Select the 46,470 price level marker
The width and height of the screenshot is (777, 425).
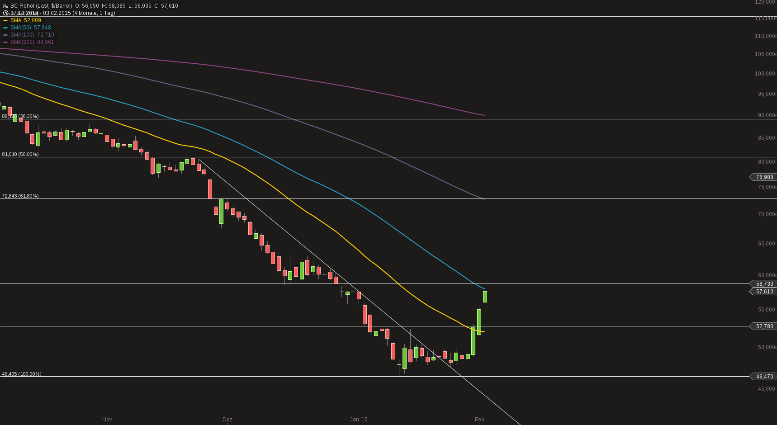(x=763, y=376)
